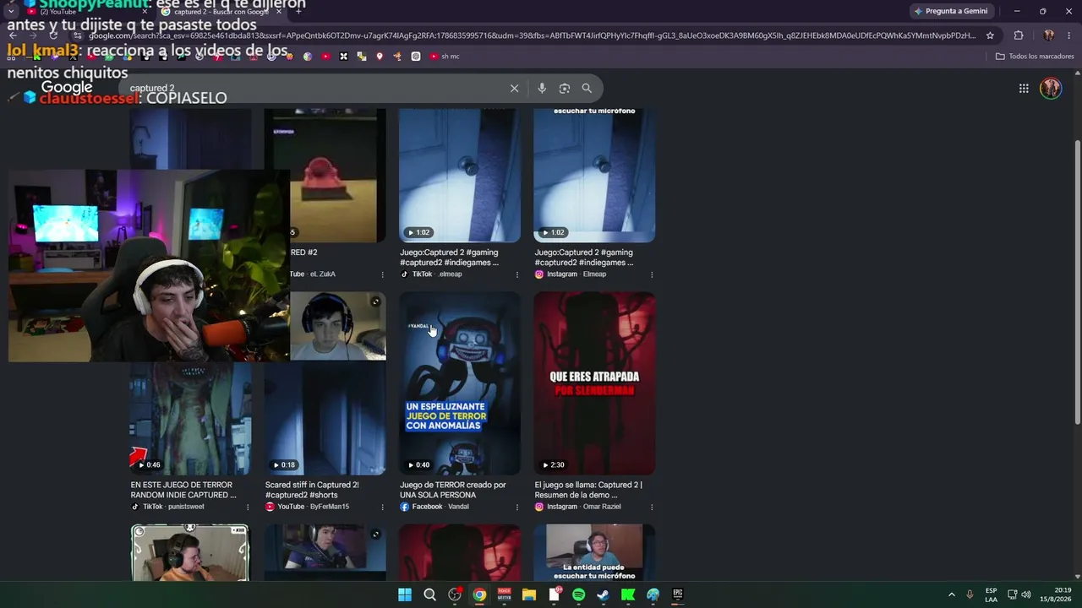The height and width of the screenshot is (608, 1082).
Task: Launch Steam from the taskbar
Action: click(603, 594)
